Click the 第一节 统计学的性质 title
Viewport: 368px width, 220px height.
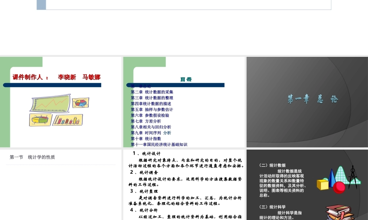coord(32,157)
